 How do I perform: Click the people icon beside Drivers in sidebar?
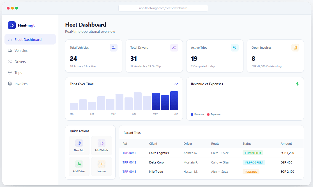pos(10,62)
